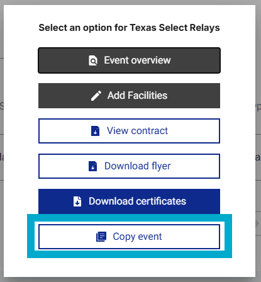
Task: Click the teal highlight border around Copy event
Action: click(x=130, y=254)
